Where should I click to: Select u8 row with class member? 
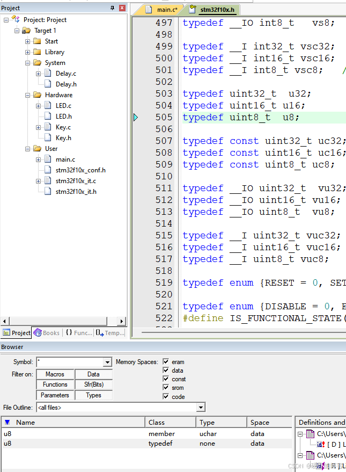point(146,434)
